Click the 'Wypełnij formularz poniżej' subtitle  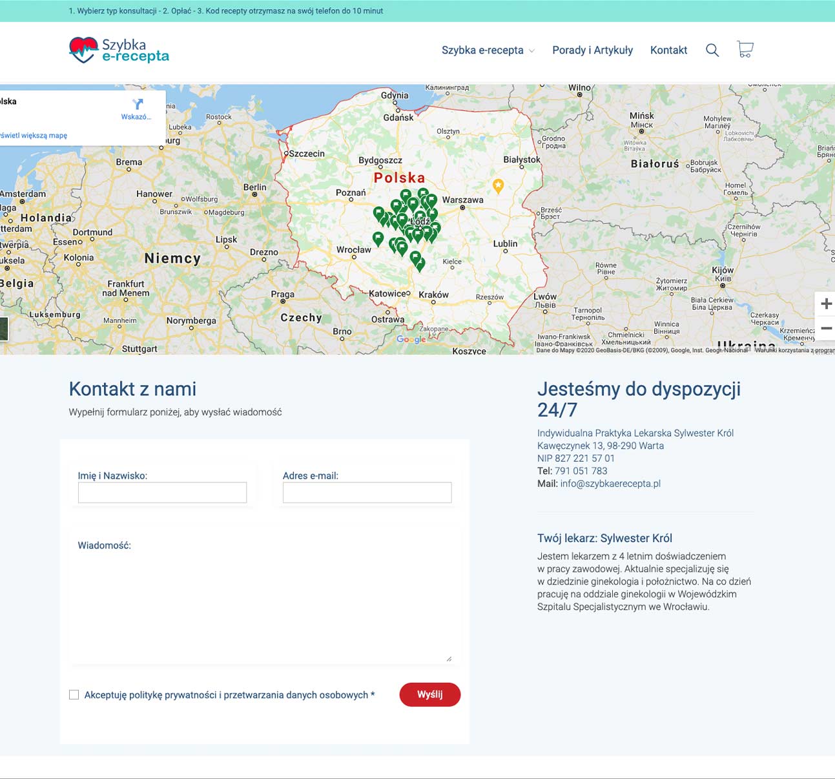pos(175,412)
